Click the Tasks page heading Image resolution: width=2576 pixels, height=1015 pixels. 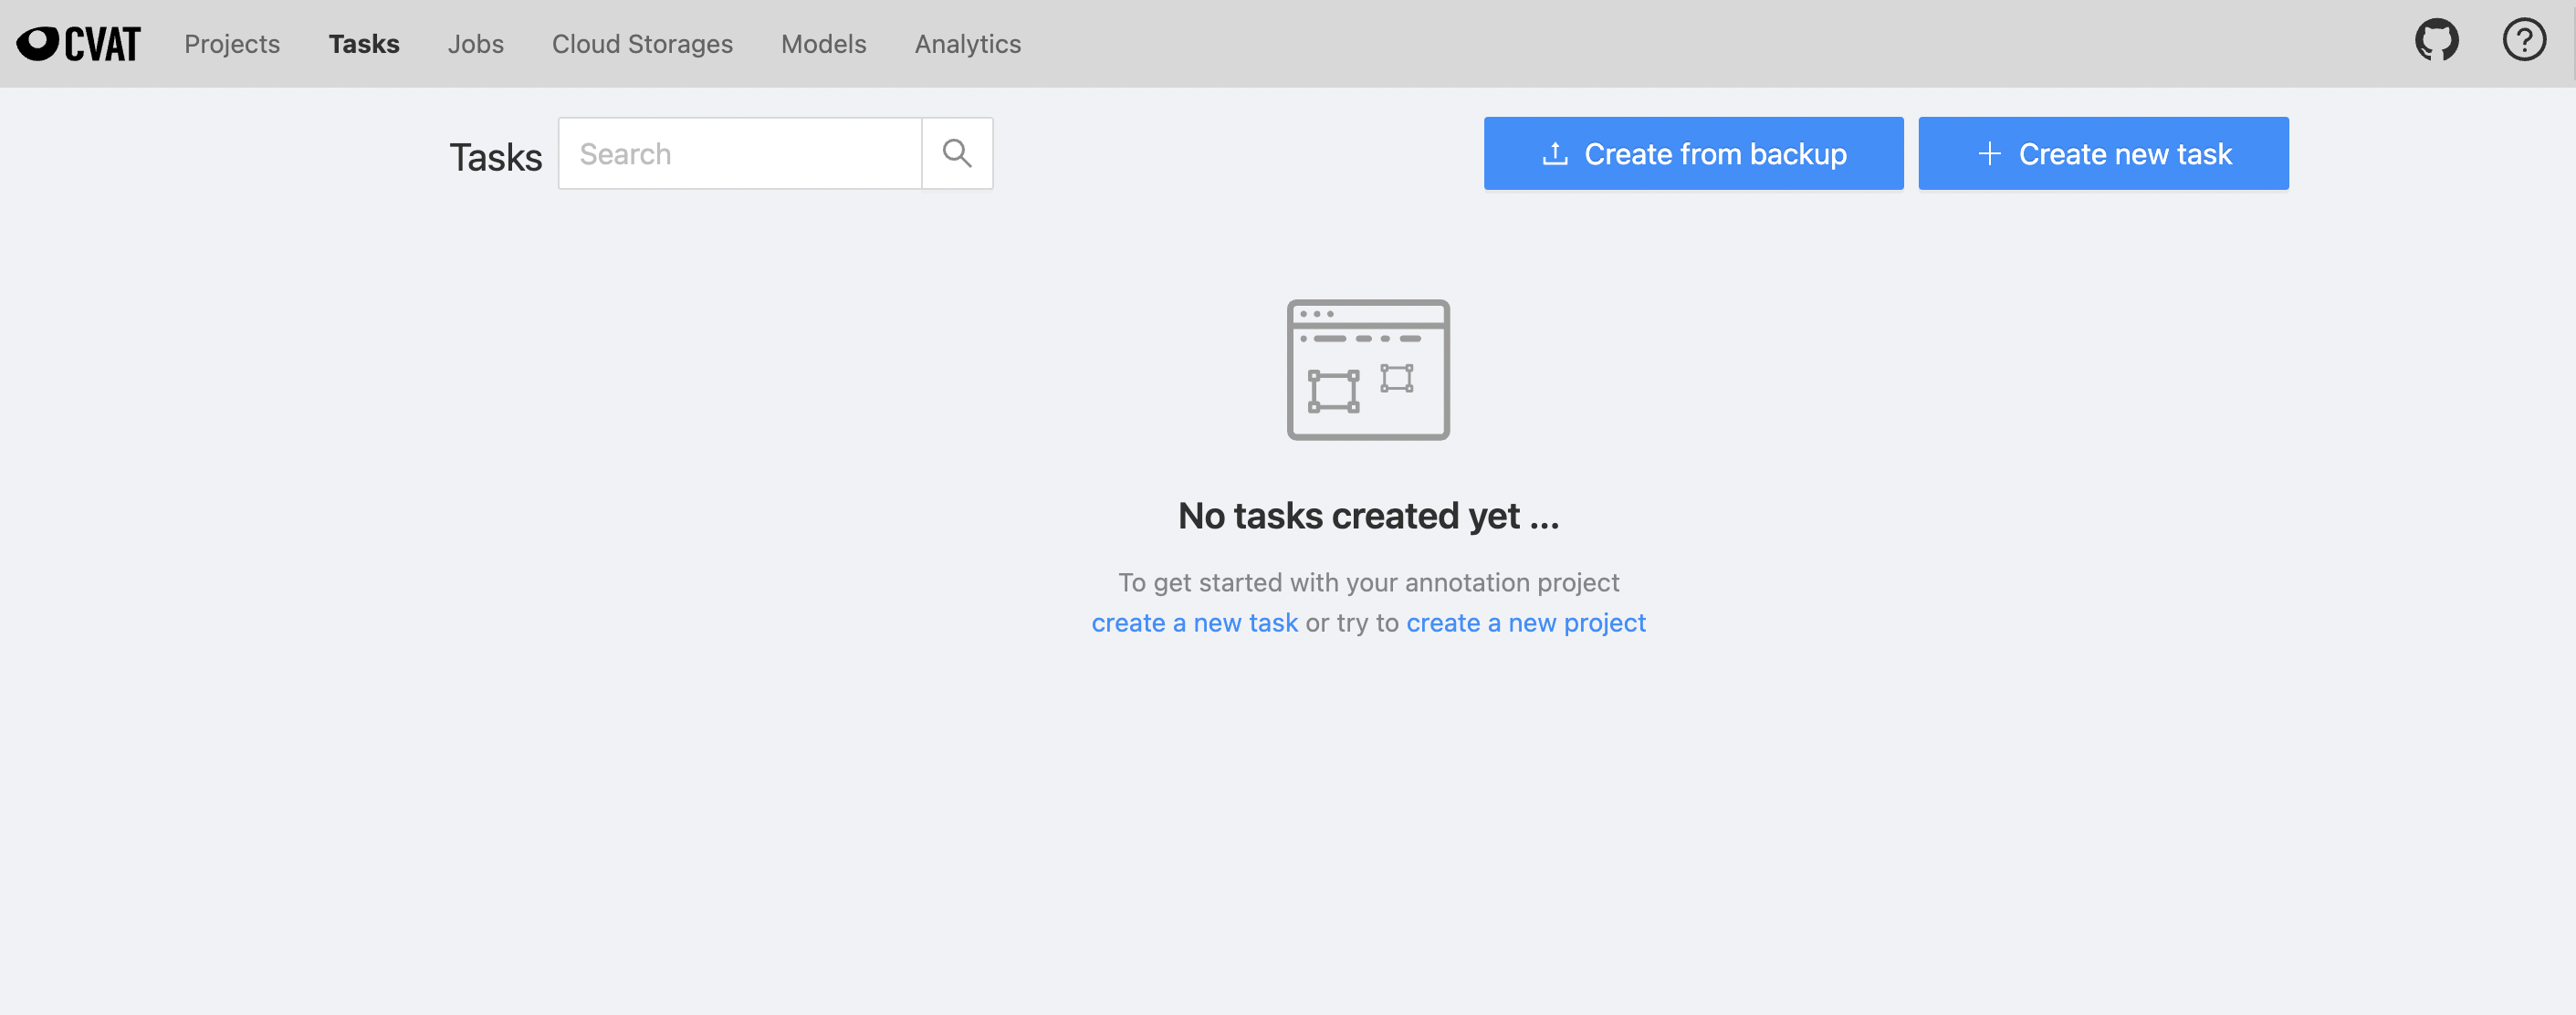pos(496,155)
